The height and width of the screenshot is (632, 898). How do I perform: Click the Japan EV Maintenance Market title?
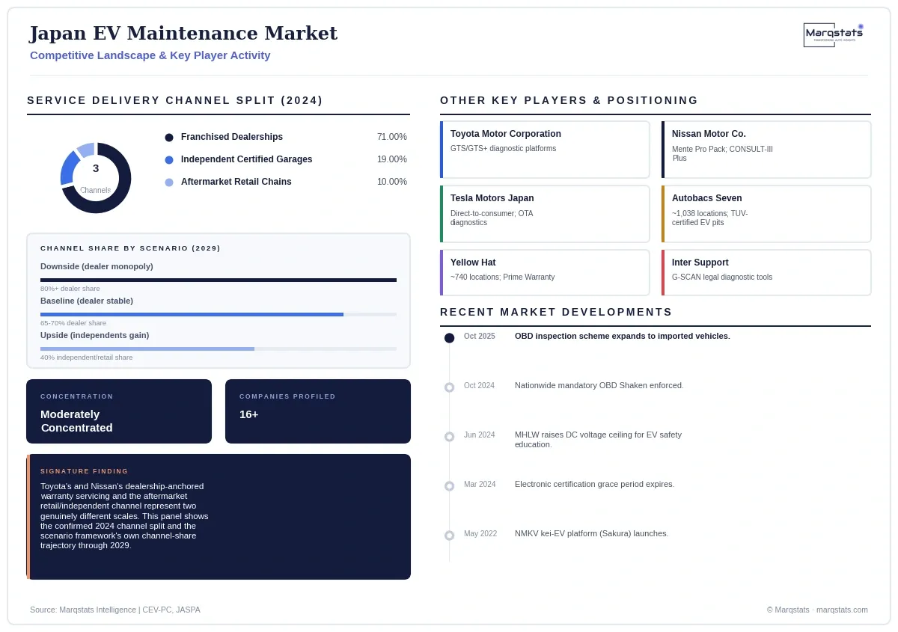coord(183,33)
